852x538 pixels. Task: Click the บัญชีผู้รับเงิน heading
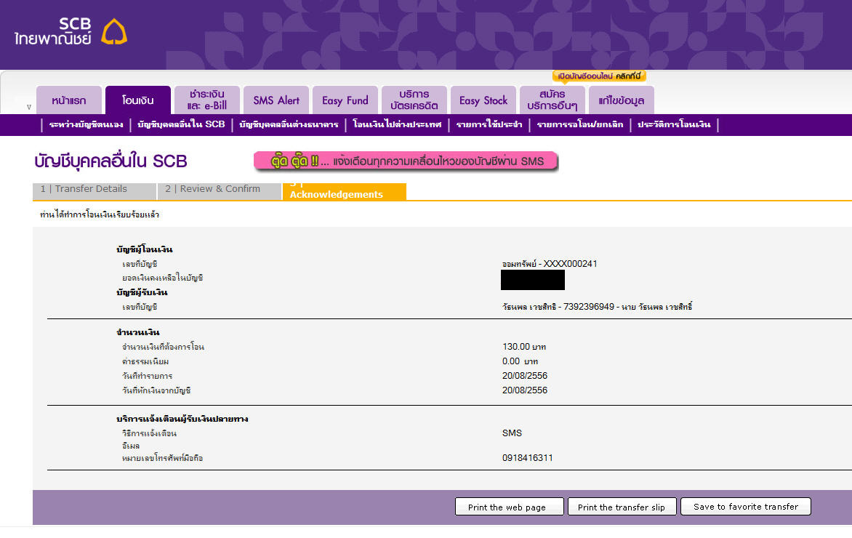tap(141, 292)
